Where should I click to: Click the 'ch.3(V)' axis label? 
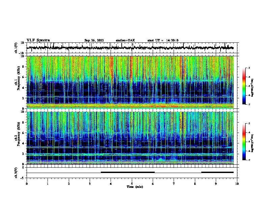(16, 173)
